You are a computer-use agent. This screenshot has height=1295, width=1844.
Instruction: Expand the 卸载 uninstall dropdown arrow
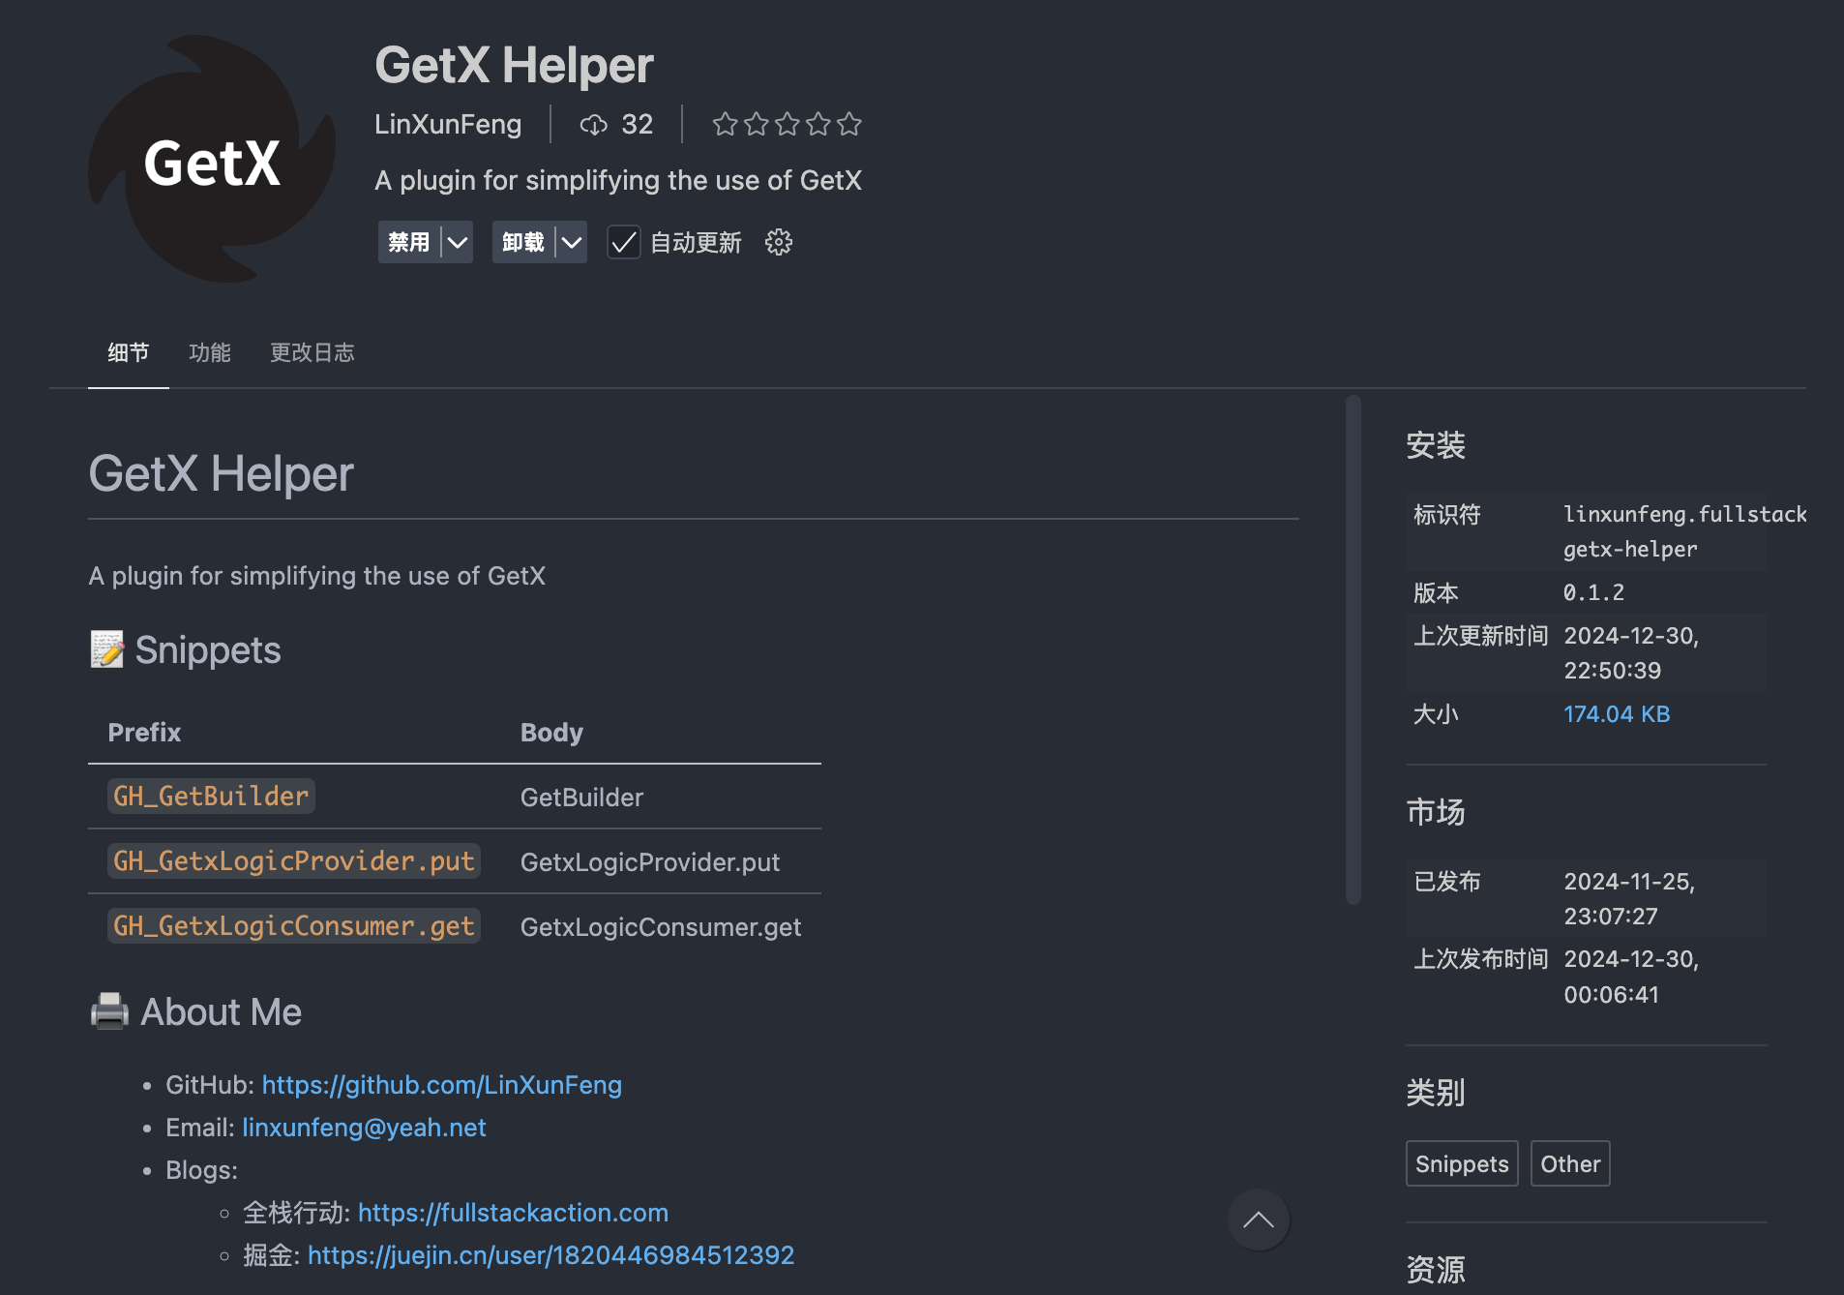(572, 242)
